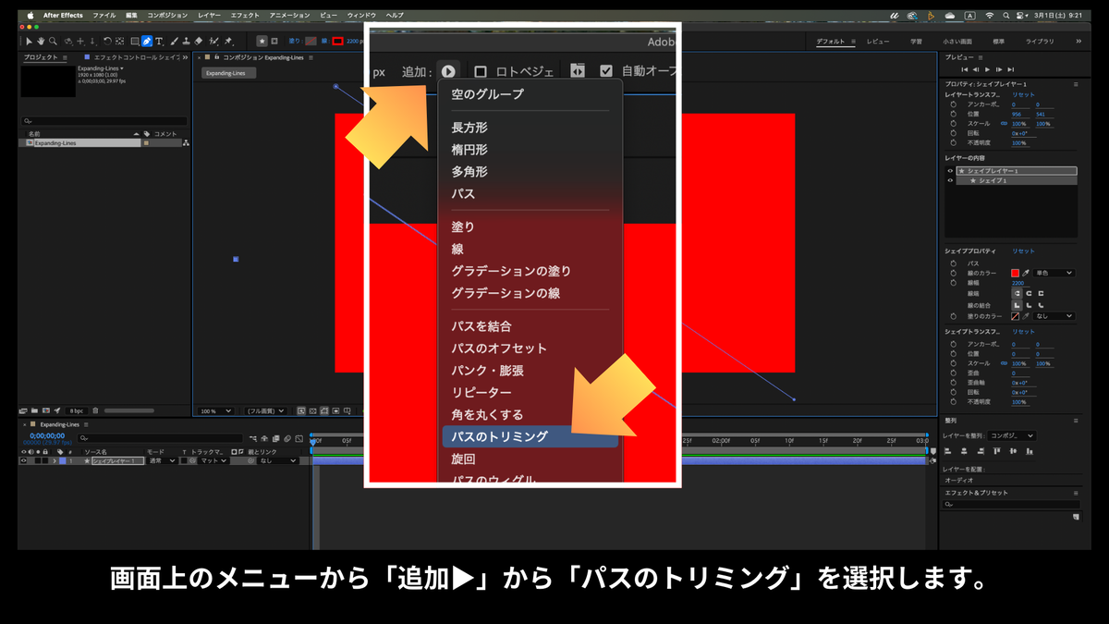Click the timeline layer search field
Viewport: 1109px width, 624px height.
click(160, 438)
